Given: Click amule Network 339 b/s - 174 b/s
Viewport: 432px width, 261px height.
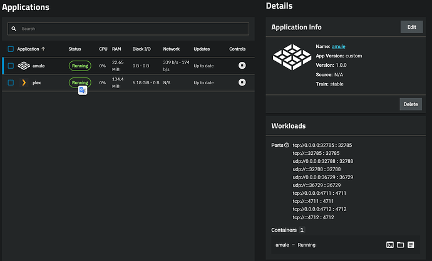Looking at the screenshot, I should pos(176,66).
